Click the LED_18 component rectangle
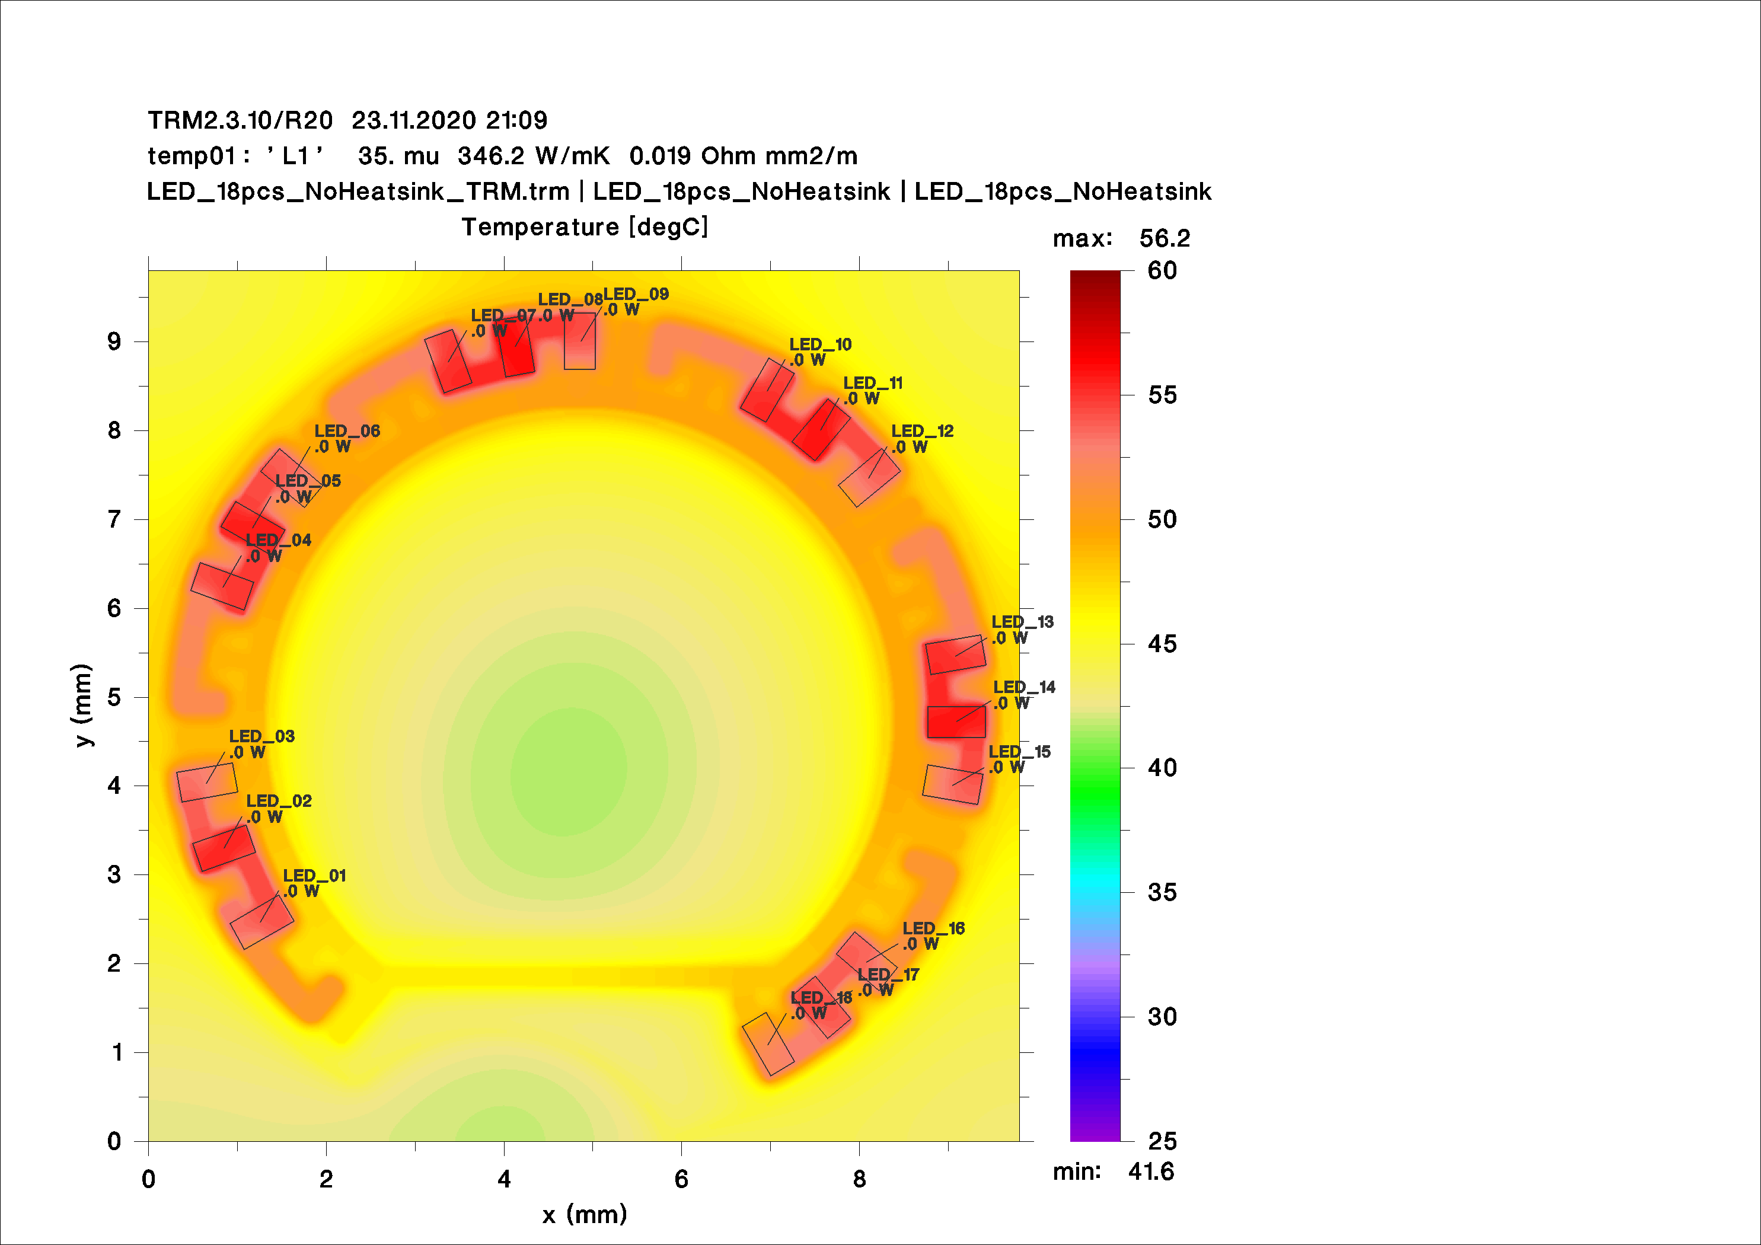 768,1044
